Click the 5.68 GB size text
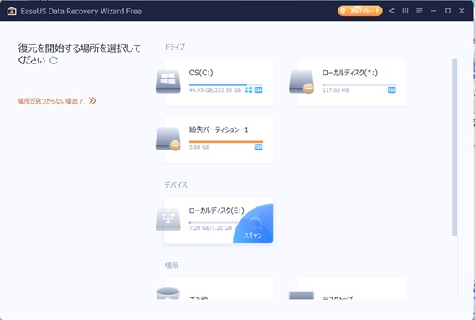The width and height of the screenshot is (475, 320). tap(199, 147)
